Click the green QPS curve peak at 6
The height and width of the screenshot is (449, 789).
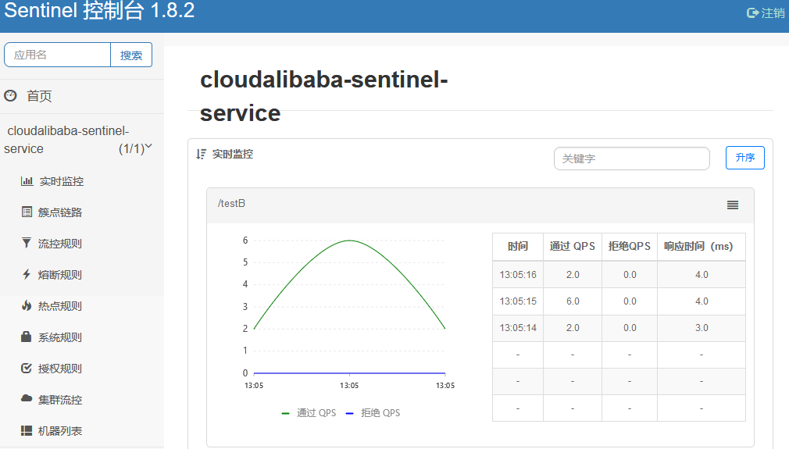pyautogui.click(x=350, y=241)
